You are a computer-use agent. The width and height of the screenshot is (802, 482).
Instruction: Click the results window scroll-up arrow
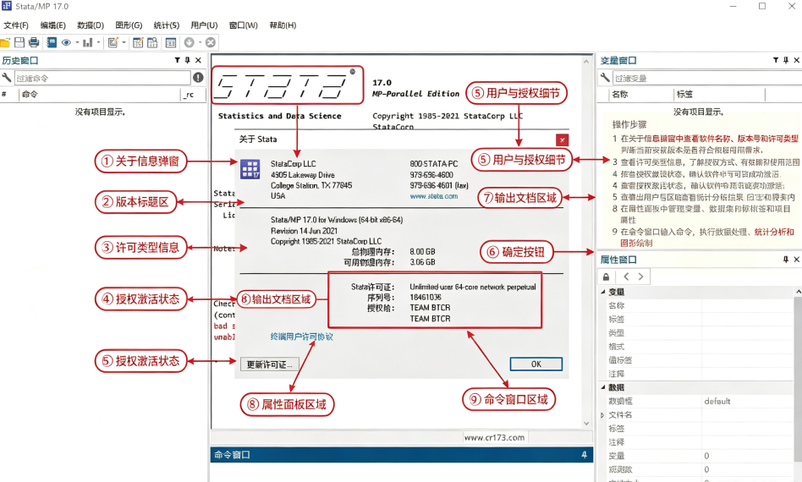coord(586,62)
